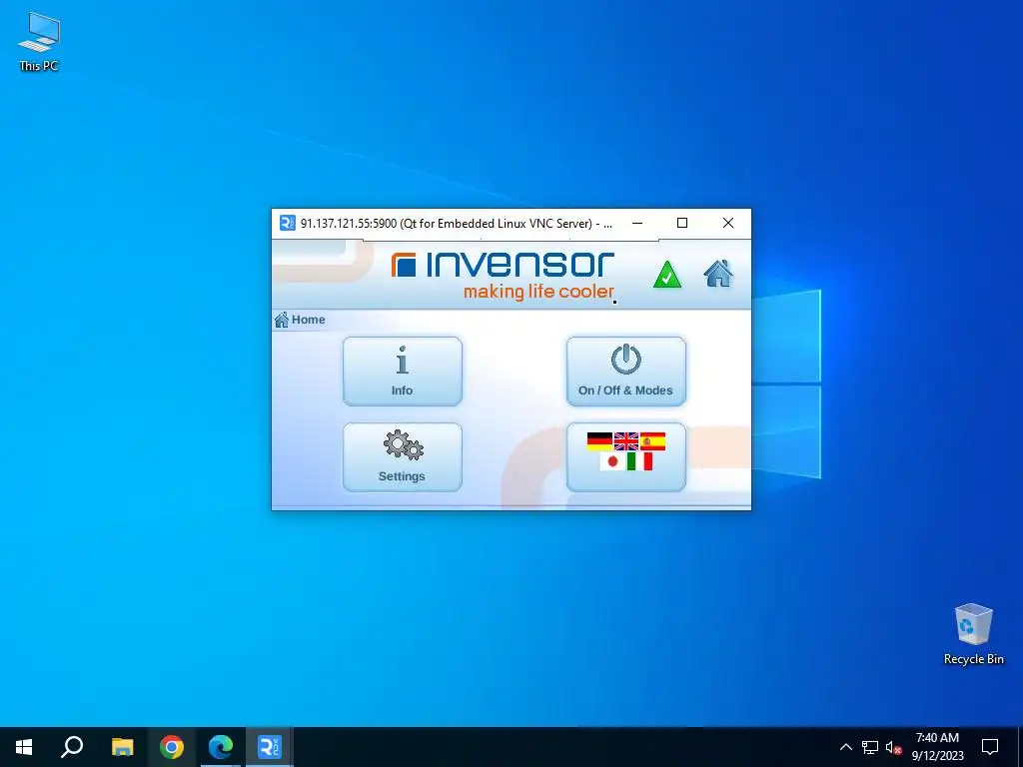Click the blue home icon in header
1023x767 pixels.
718,274
